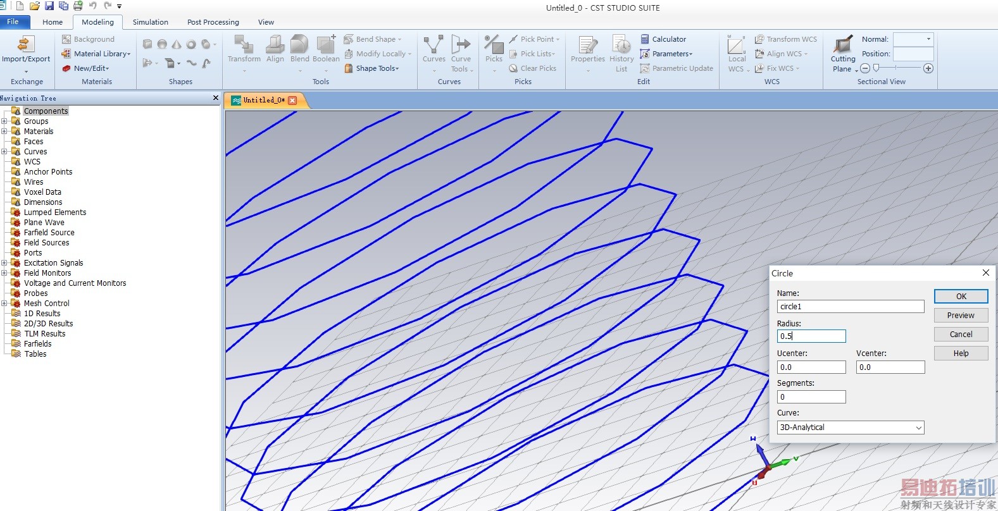Open the Curve type combo box
This screenshot has width=998, height=511.
click(x=851, y=428)
